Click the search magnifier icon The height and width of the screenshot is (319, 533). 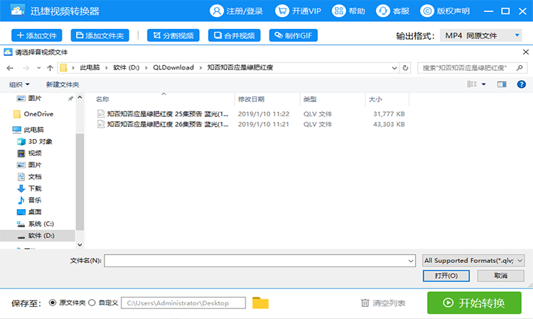tap(519, 68)
